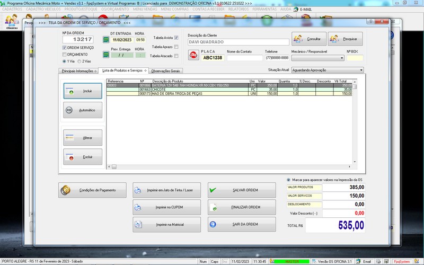This screenshot has height=265, width=424.
Task: Click Imprimir no CUPOM
Action: (166, 207)
